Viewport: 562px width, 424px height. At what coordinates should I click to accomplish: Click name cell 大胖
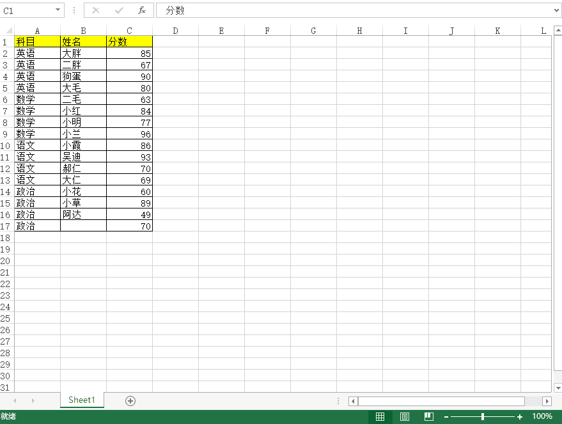(x=83, y=54)
